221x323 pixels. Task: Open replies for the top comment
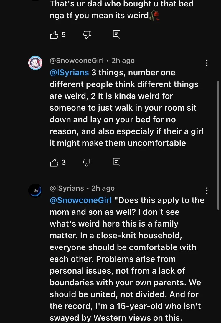(117, 35)
